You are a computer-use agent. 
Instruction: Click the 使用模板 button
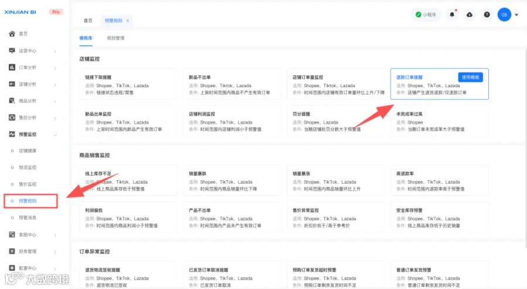(471, 77)
